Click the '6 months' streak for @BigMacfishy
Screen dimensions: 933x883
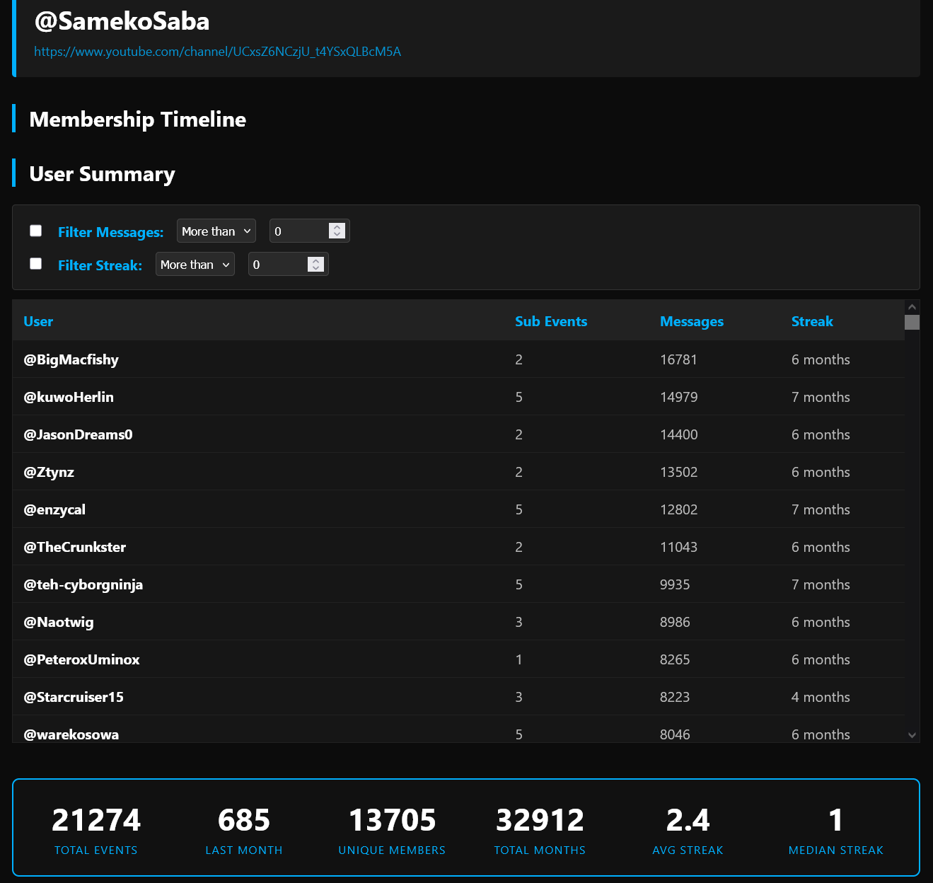click(x=821, y=359)
